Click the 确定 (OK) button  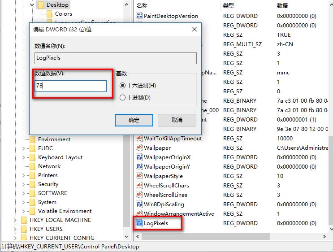(x=134, y=120)
